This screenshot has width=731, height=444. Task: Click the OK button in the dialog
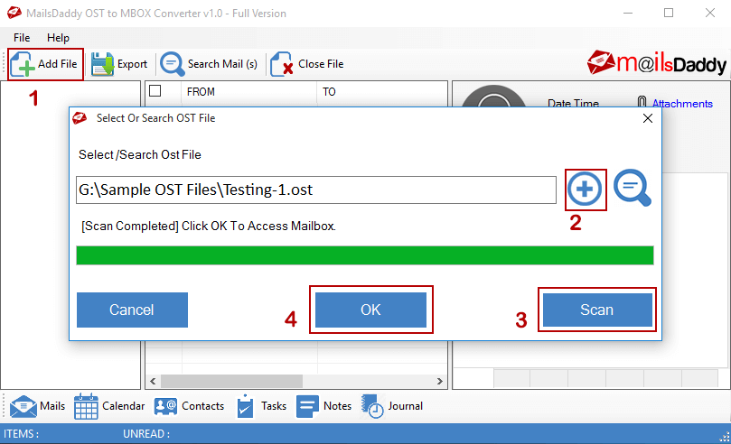click(x=370, y=310)
